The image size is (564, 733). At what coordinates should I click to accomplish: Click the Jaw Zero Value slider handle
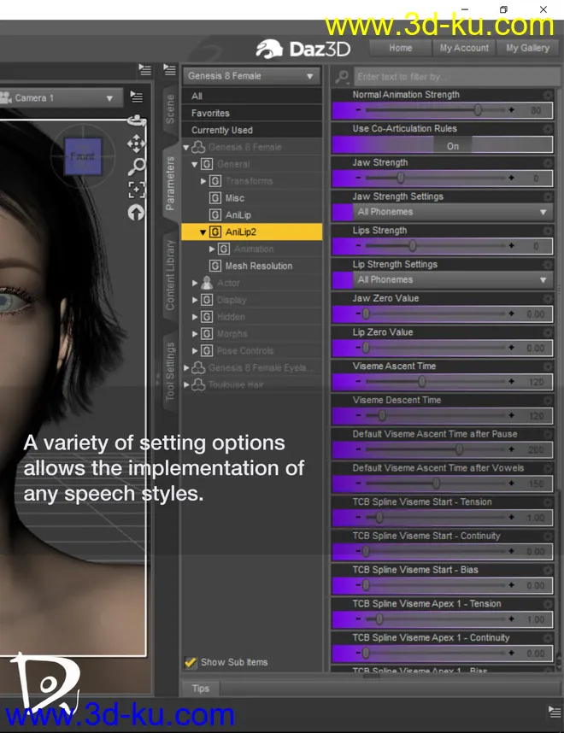click(366, 314)
